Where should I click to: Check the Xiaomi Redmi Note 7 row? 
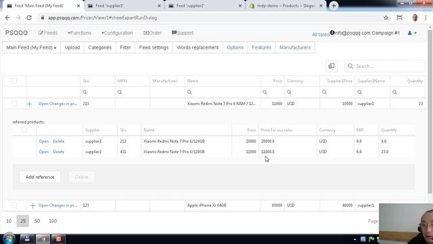14,104
